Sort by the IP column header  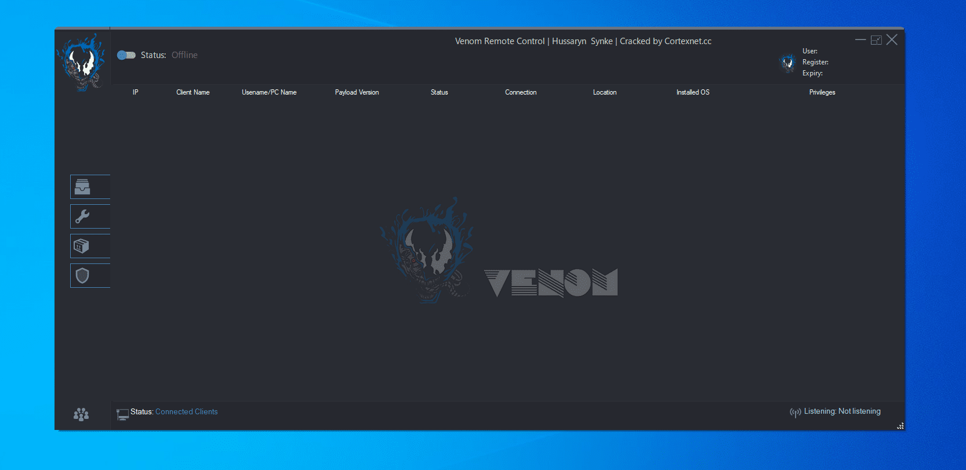tap(136, 92)
